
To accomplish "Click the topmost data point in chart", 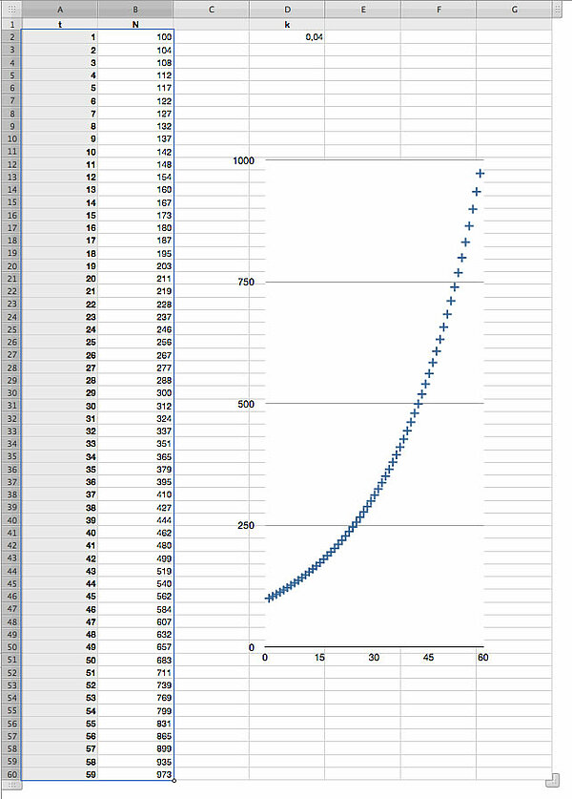I will coord(480,173).
